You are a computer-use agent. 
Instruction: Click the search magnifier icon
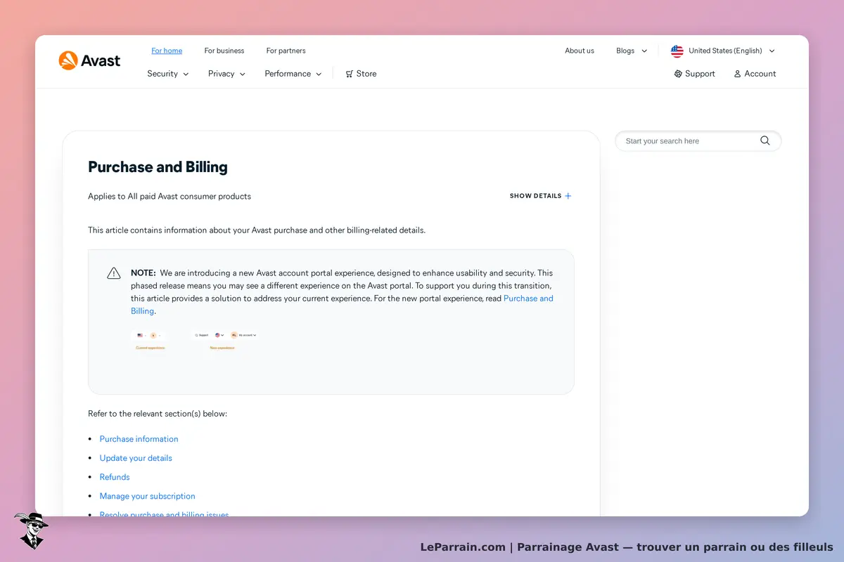coord(765,140)
